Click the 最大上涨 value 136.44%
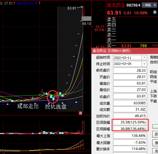158x154 pixels. [x=130, y=136]
